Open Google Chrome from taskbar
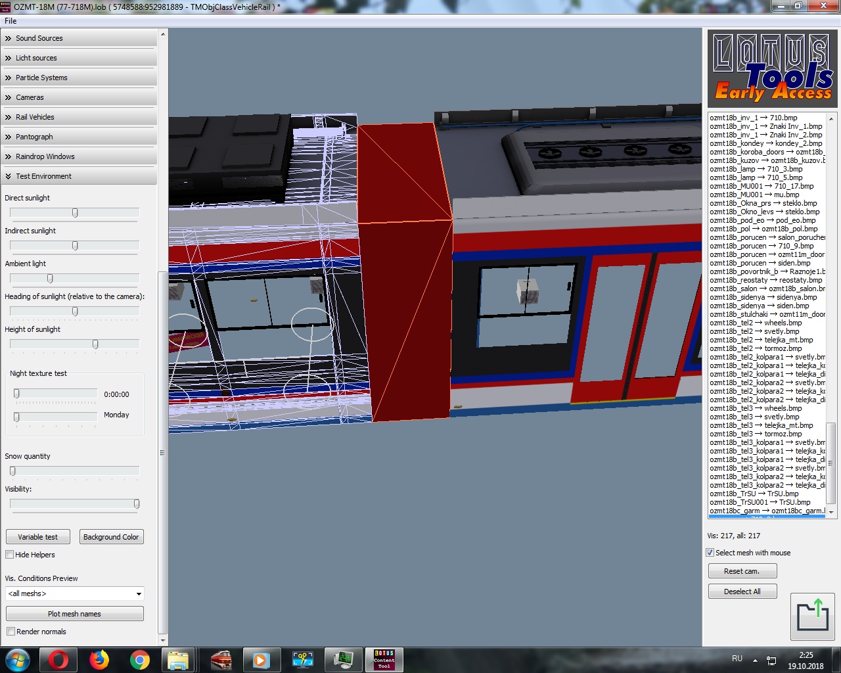This screenshot has width=841, height=673. (x=139, y=660)
